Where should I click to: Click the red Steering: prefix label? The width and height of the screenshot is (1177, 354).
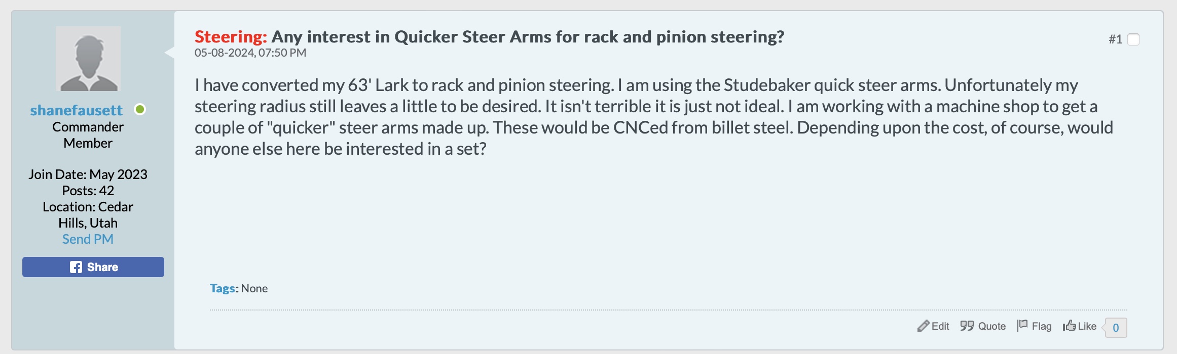point(231,37)
